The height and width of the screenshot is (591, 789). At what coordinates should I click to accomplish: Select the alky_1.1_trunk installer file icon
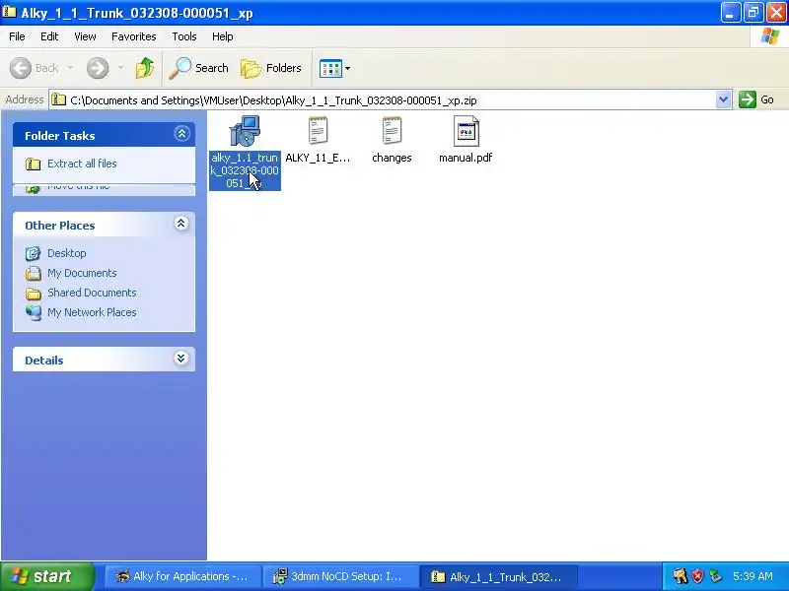(245, 131)
